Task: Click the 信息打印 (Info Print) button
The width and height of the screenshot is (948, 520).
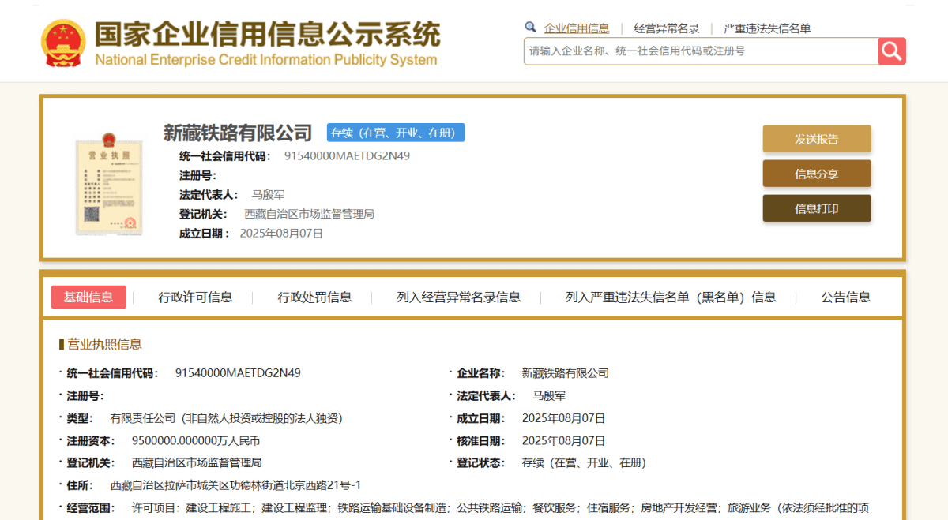Action: coord(816,208)
